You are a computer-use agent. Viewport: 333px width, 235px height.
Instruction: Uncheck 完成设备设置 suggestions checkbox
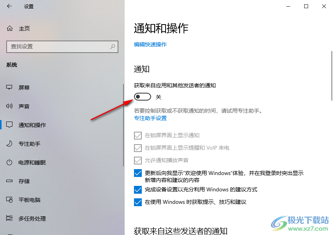pos(137,189)
